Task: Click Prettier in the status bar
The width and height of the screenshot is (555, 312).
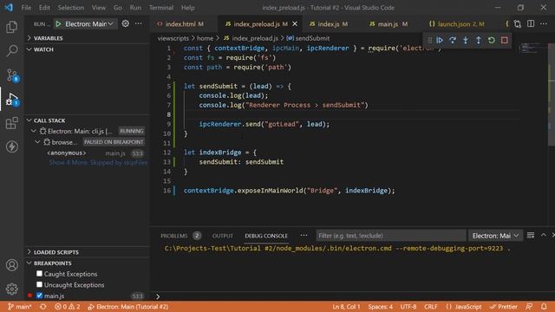Action: tap(504, 307)
